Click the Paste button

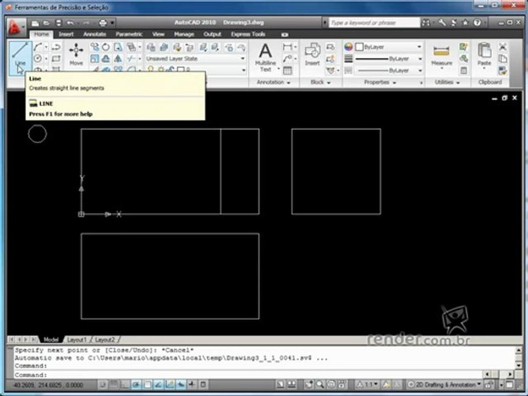pos(484,54)
